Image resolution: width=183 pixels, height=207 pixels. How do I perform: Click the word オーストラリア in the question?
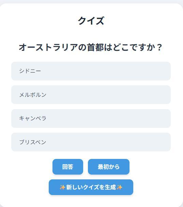pos(48,47)
